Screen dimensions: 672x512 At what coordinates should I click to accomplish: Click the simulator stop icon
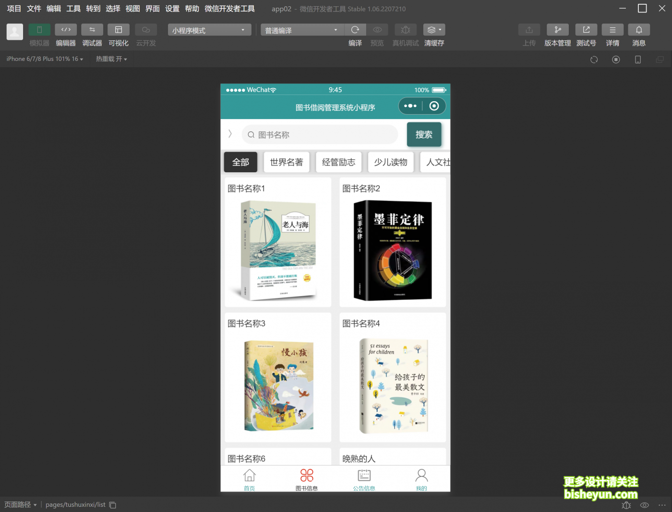click(616, 60)
